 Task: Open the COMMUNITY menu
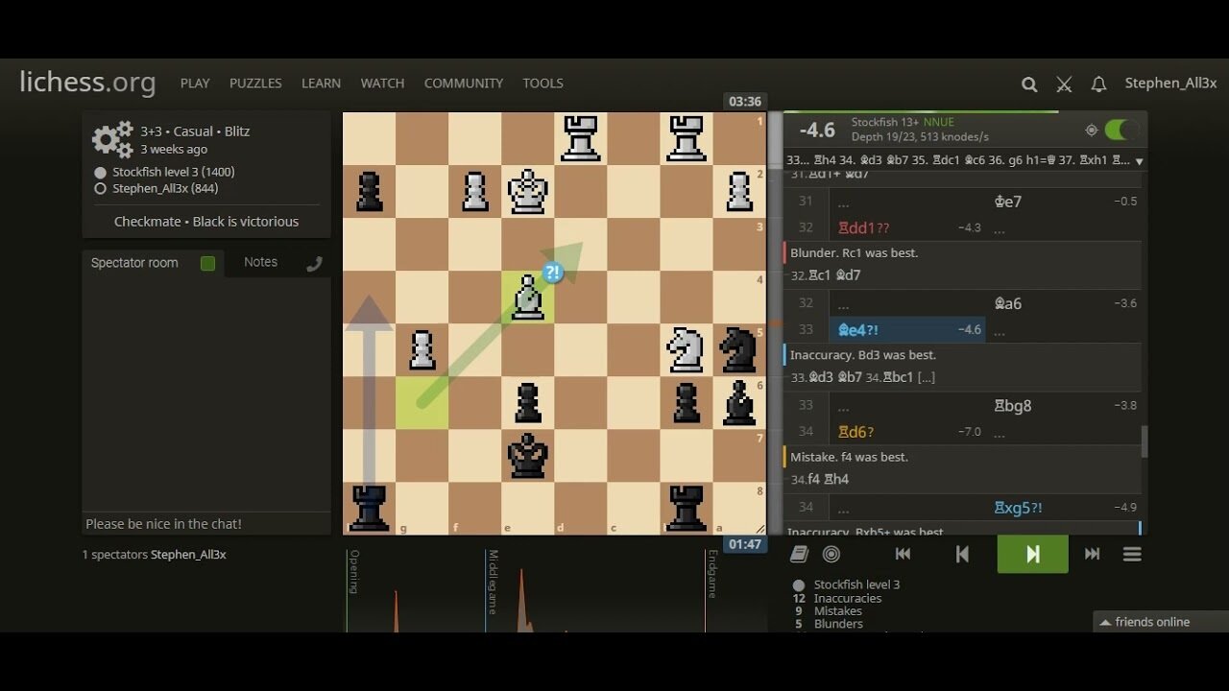tap(464, 83)
